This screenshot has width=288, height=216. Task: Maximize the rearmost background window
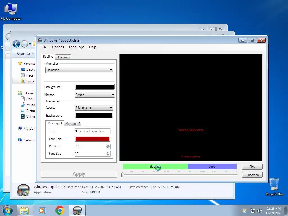(211, 29)
